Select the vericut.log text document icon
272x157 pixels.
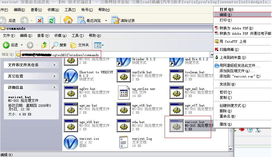[124, 142]
